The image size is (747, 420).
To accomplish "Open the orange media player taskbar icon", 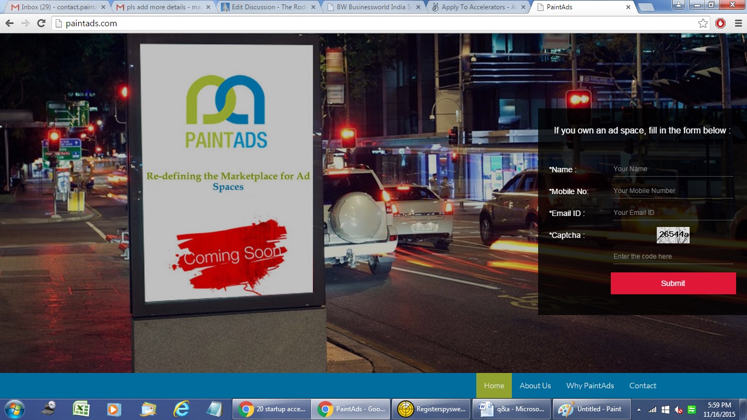I will (x=114, y=409).
